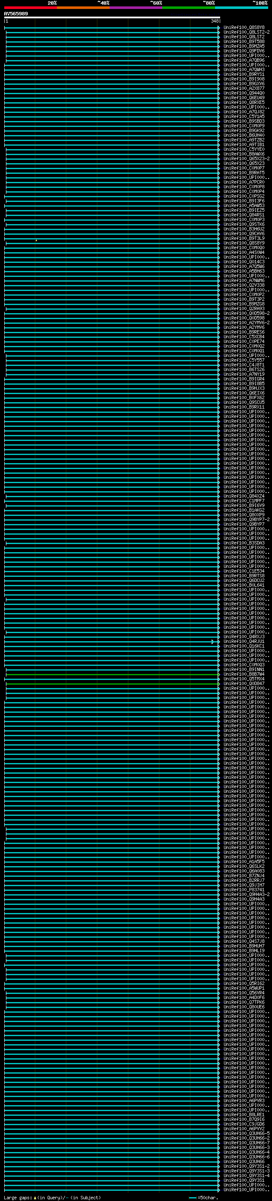Image resolution: width=272 pixels, height=1201 pixels.
Task: Select hit label UniRef100_Q6EU49
Action: (244, 98)
